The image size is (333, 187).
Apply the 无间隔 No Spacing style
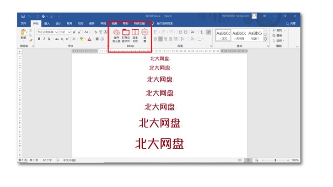(x=239, y=35)
